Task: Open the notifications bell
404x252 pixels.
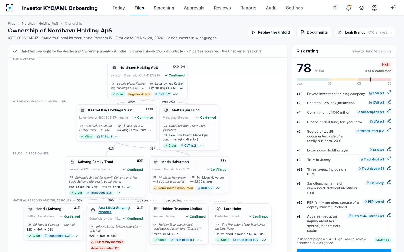Action: pos(349,8)
